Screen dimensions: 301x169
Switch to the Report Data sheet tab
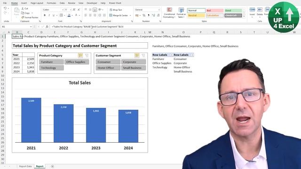point(25,166)
